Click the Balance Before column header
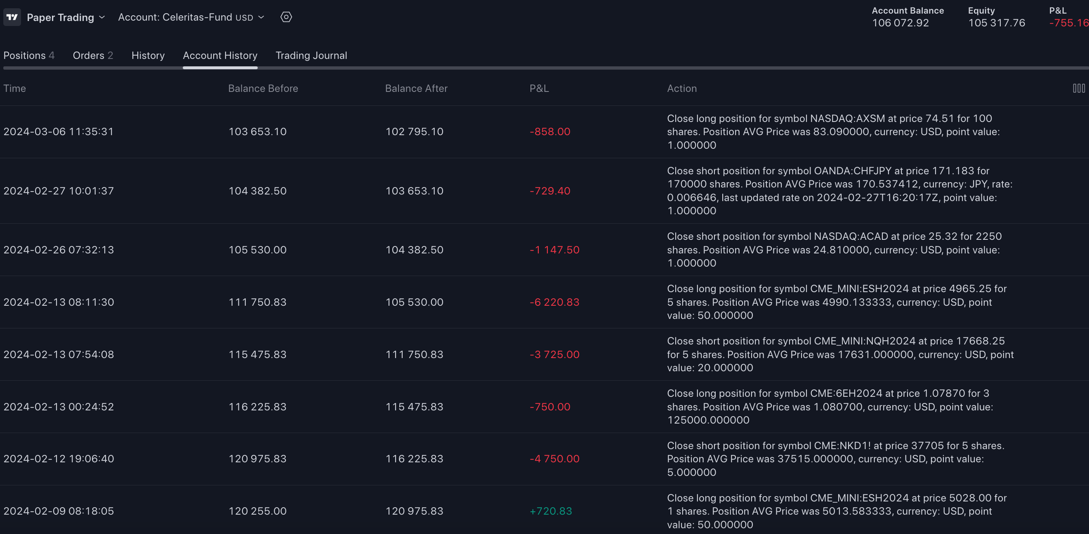Viewport: 1089px width, 534px height. click(x=263, y=88)
